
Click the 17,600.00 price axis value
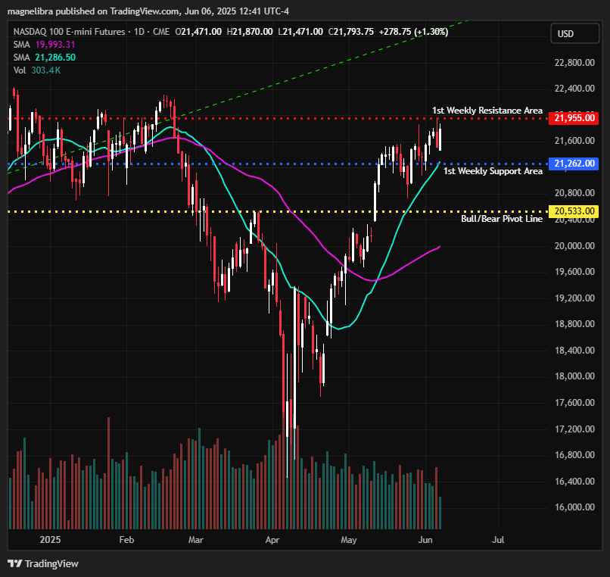(574, 403)
